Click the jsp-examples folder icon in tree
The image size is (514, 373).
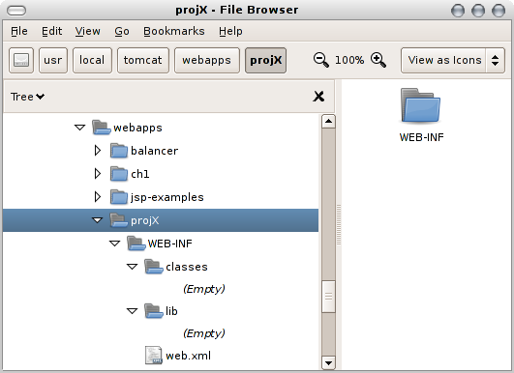pyautogui.click(x=119, y=197)
